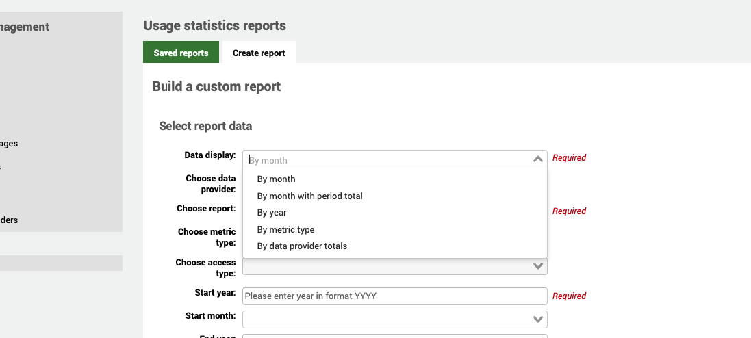The image size is (751, 338).
Task: Switch to the Saved reports tab
Action: point(181,53)
